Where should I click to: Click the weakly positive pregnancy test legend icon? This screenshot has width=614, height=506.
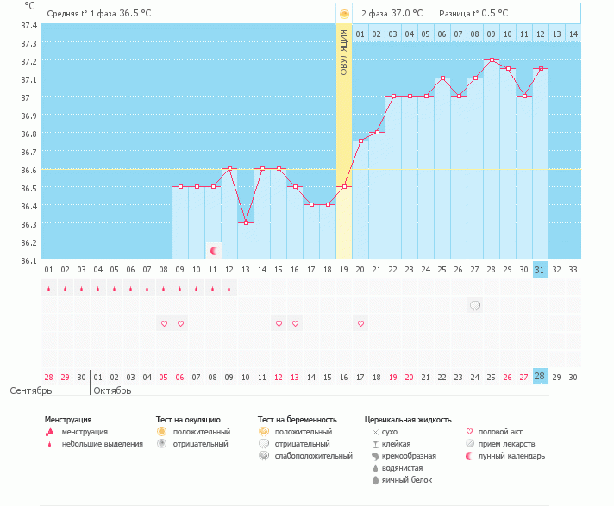click(x=263, y=455)
